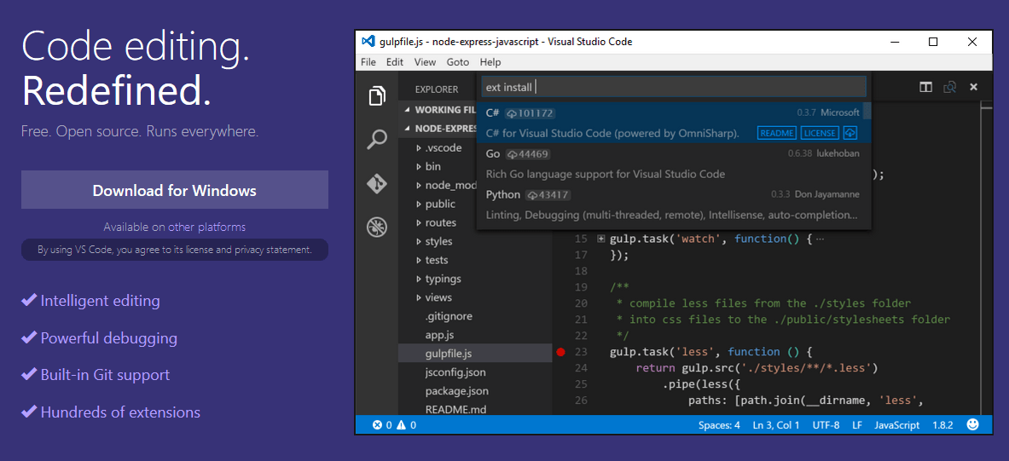Expand the routes folder

click(418, 223)
